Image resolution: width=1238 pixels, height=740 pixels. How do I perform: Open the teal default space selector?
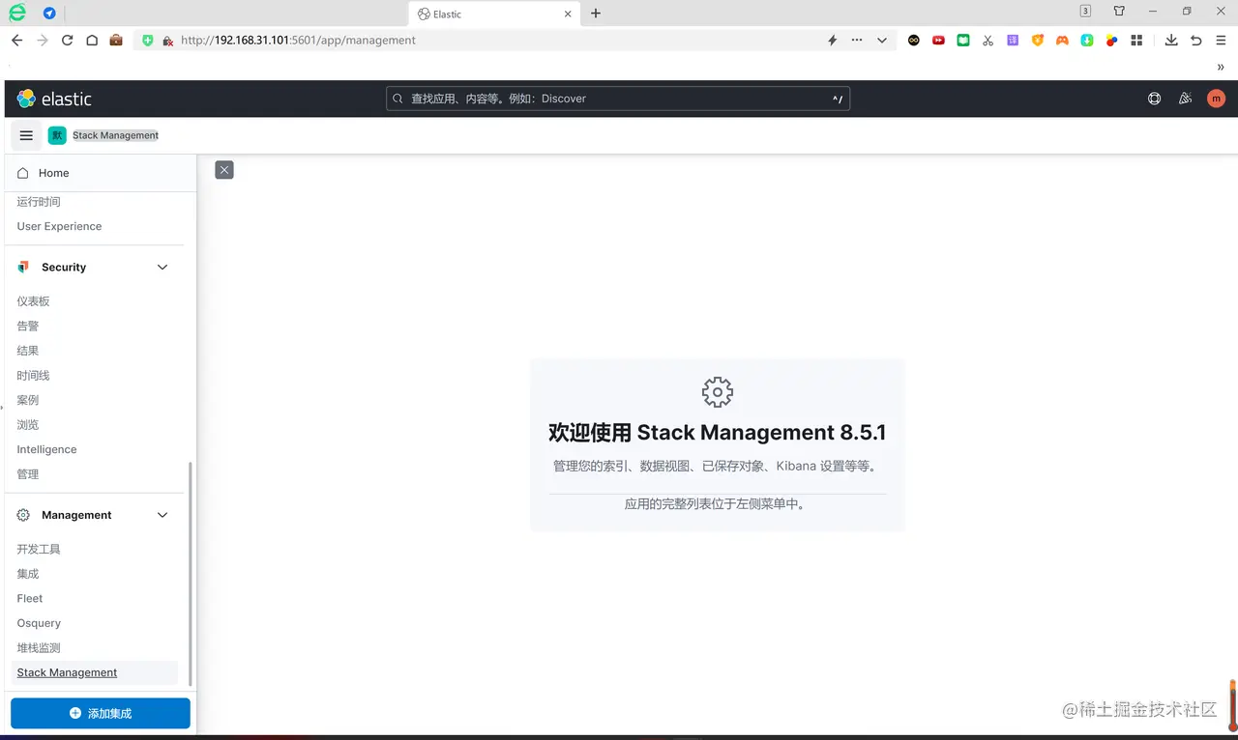pyautogui.click(x=57, y=135)
